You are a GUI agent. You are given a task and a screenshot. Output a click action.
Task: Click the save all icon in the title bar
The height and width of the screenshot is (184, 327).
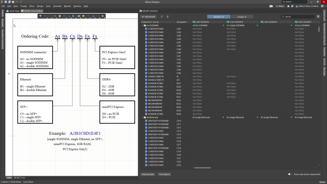[9, 2]
